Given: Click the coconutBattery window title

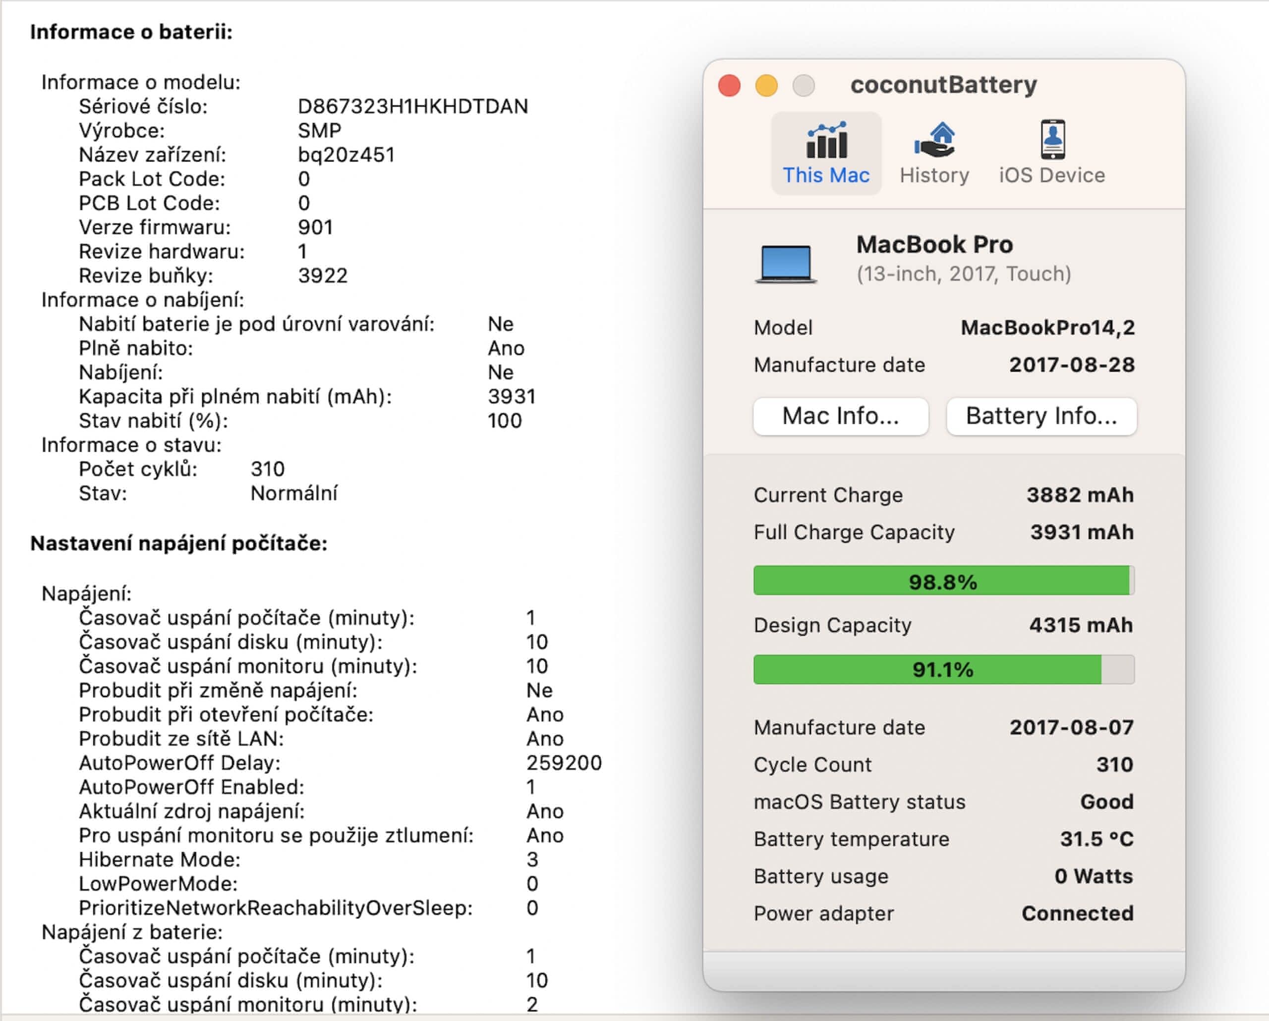Looking at the screenshot, I should click(943, 85).
